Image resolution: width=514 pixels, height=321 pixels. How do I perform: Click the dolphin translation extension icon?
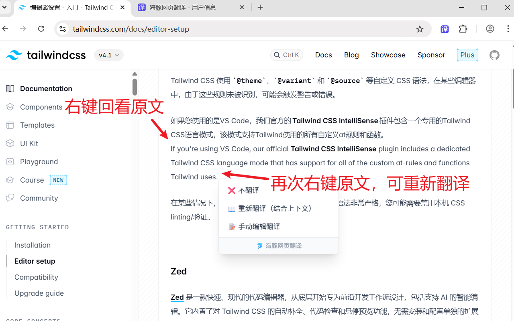click(445, 29)
